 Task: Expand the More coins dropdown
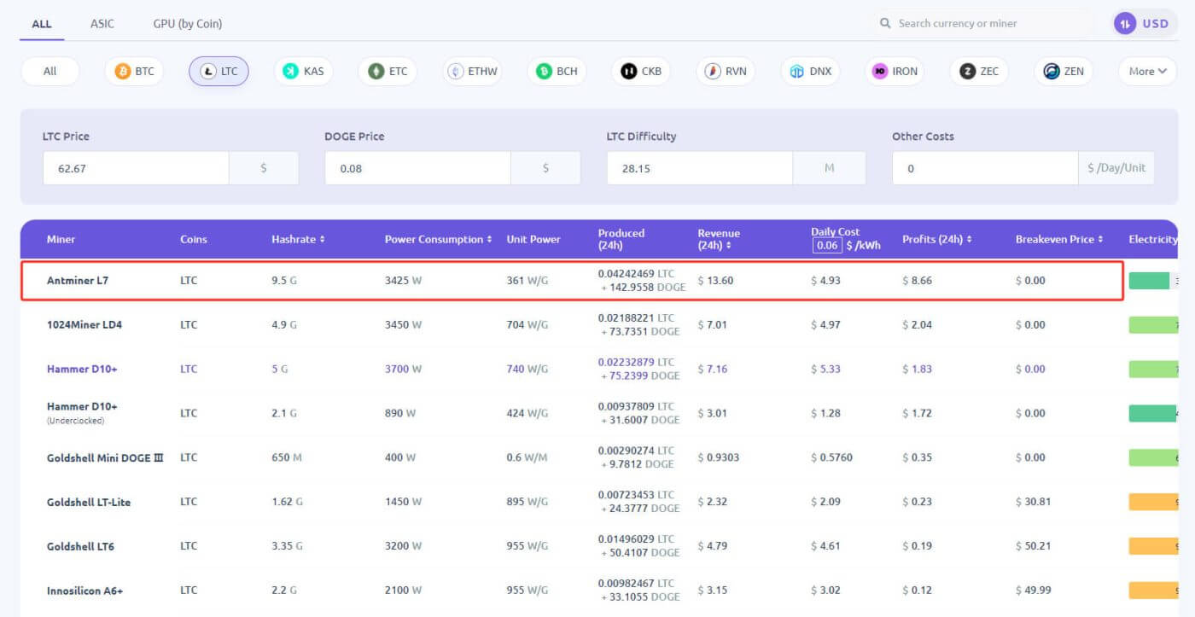click(x=1146, y=72)
